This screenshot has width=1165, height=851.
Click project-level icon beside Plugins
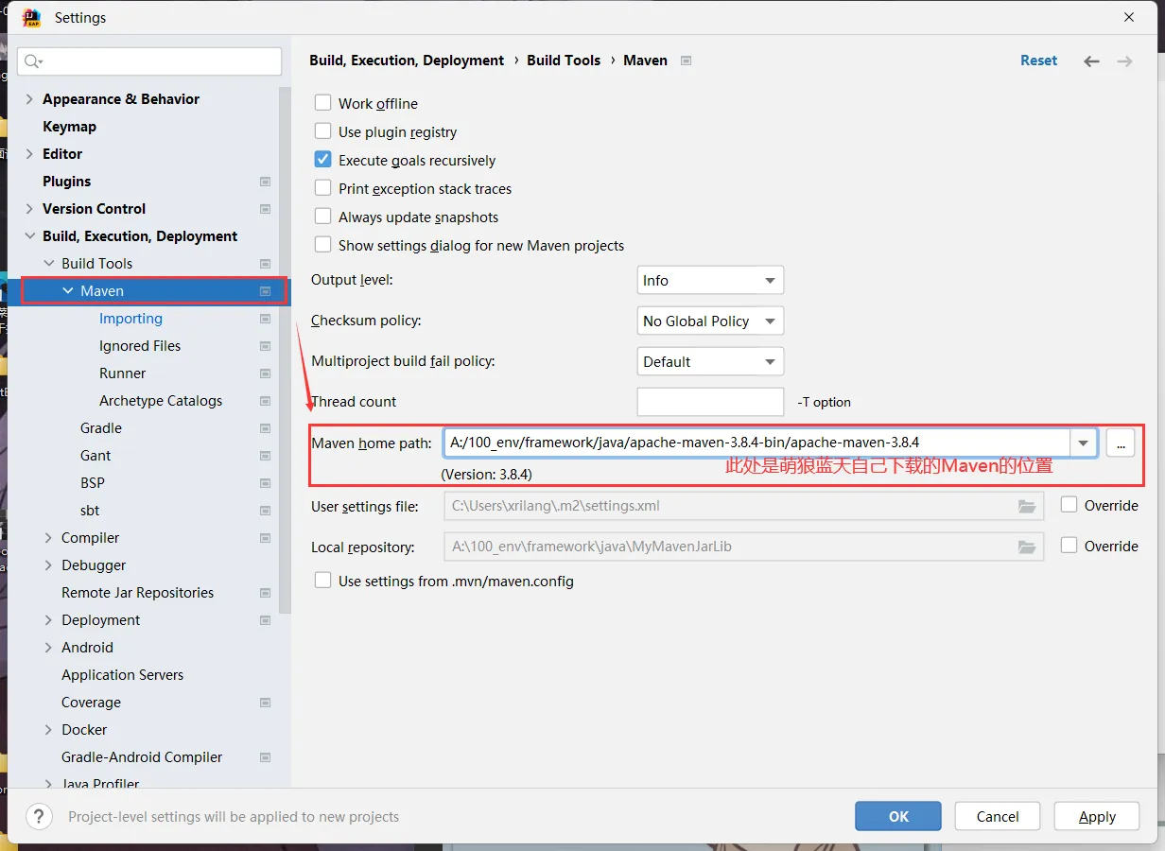(266, 182)
